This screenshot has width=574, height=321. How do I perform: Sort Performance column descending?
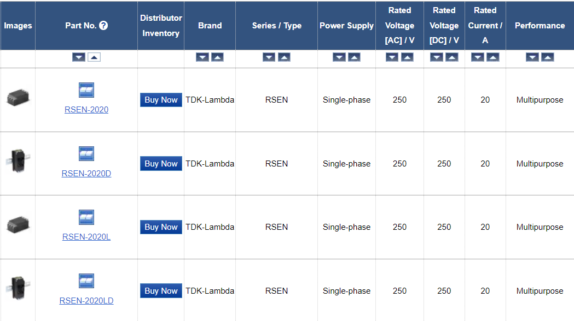tap(532, 57)
